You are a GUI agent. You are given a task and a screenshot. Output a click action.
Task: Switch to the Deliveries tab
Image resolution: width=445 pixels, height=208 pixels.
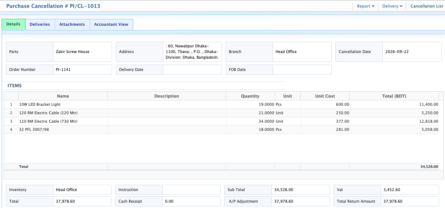coord(40,24)
